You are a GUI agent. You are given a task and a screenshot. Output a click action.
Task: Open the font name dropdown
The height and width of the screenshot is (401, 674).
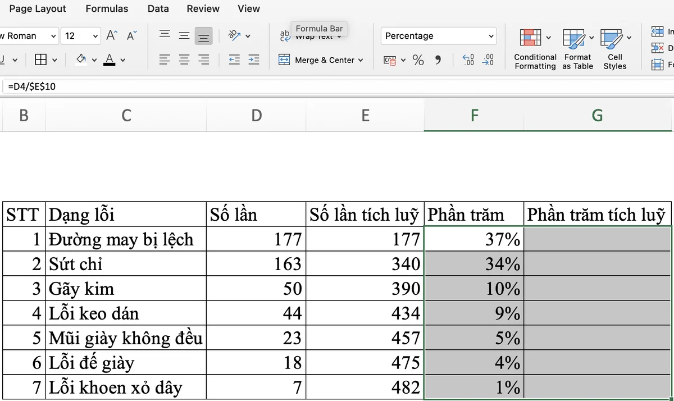tap(53, 36)
